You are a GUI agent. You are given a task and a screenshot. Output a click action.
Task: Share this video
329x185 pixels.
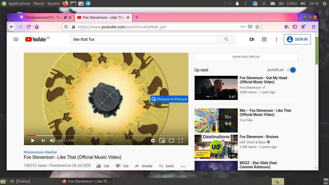pyautogui.click(x=143, y=166)
